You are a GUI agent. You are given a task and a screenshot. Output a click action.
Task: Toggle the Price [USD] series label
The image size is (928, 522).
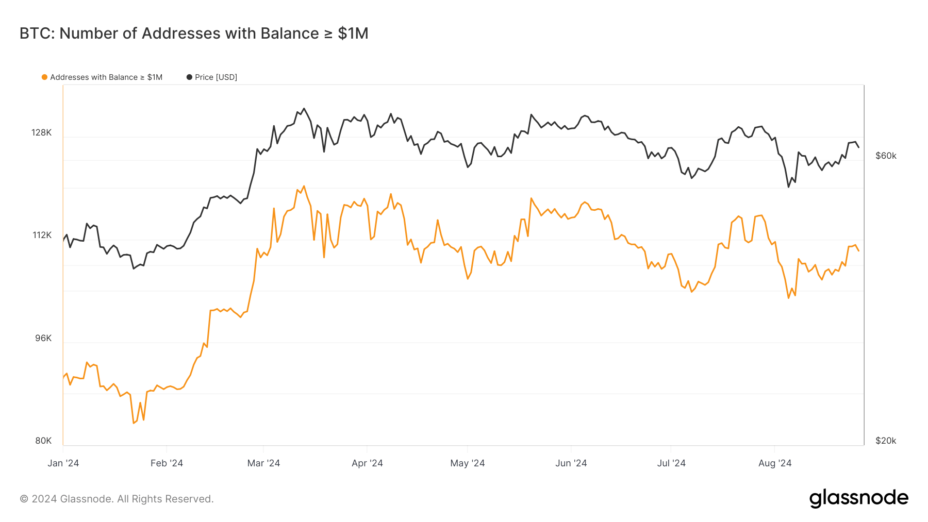click(x=216, y=77)
